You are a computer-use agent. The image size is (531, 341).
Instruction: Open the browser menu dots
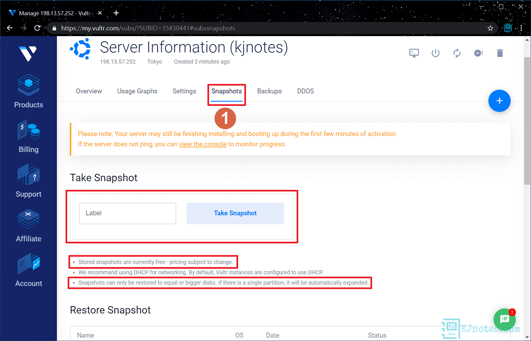(521, 28)
